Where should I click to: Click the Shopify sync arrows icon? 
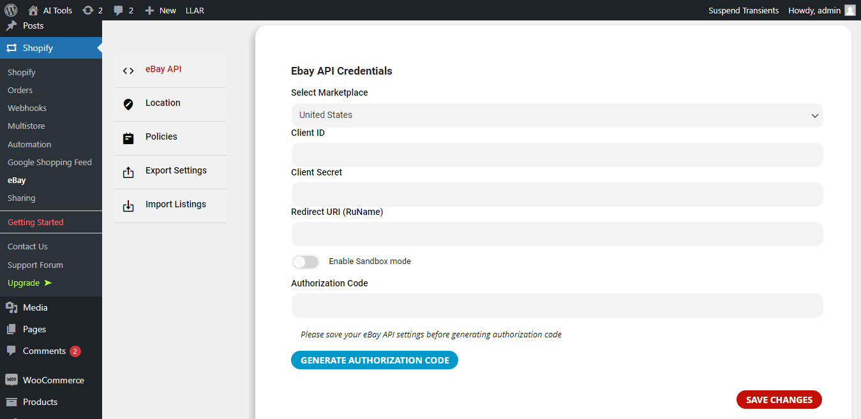tap(11, 48)
